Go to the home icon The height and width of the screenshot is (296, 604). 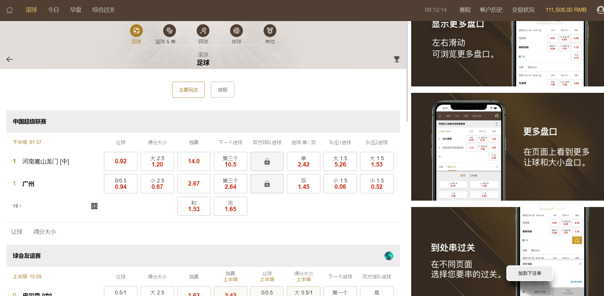pos(10,10)
